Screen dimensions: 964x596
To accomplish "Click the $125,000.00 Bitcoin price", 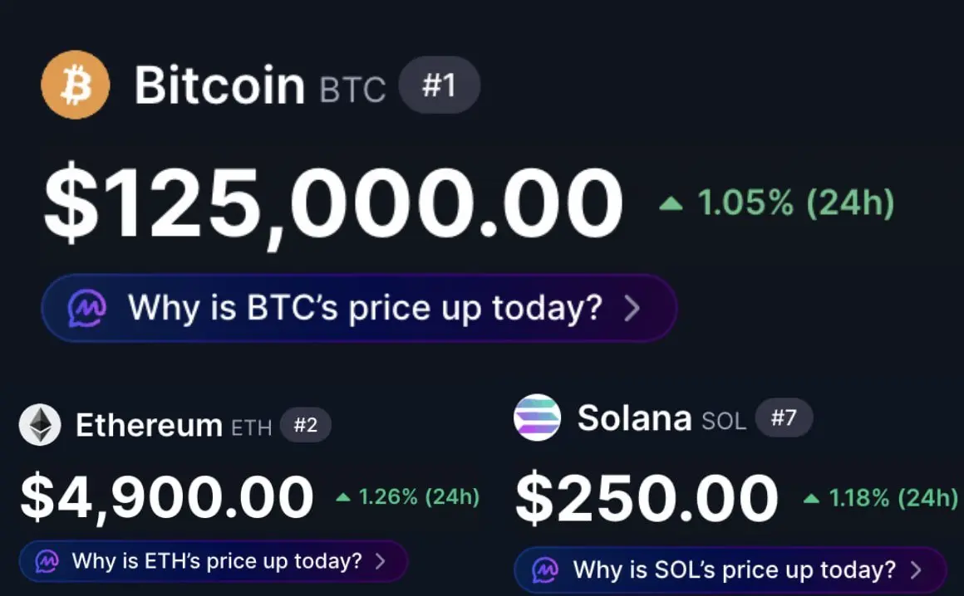I will pyautogui.click(x=332, y=203).
